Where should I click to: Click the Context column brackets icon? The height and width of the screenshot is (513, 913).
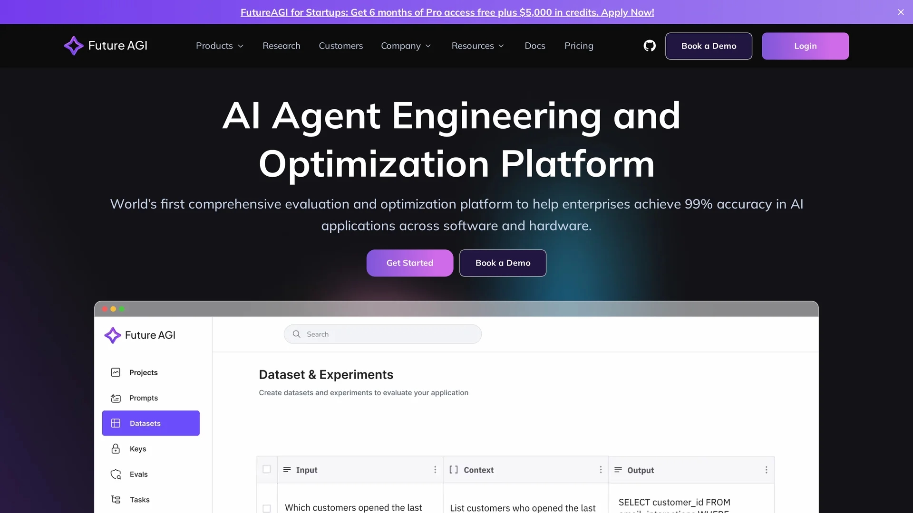pos(454,470)
